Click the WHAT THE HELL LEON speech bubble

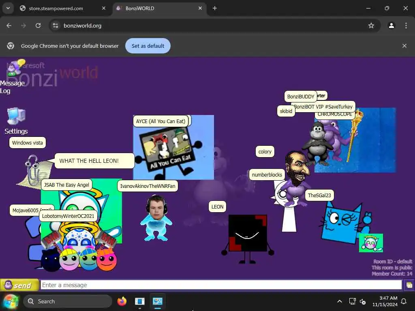point(94,161)
